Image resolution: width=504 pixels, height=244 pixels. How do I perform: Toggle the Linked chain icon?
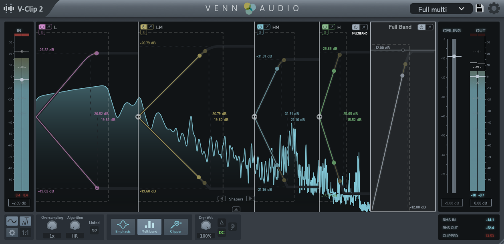pos(94,230)
